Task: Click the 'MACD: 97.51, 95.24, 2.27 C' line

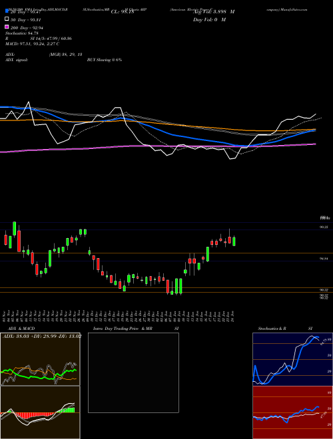Action: [x=32, y=44]
